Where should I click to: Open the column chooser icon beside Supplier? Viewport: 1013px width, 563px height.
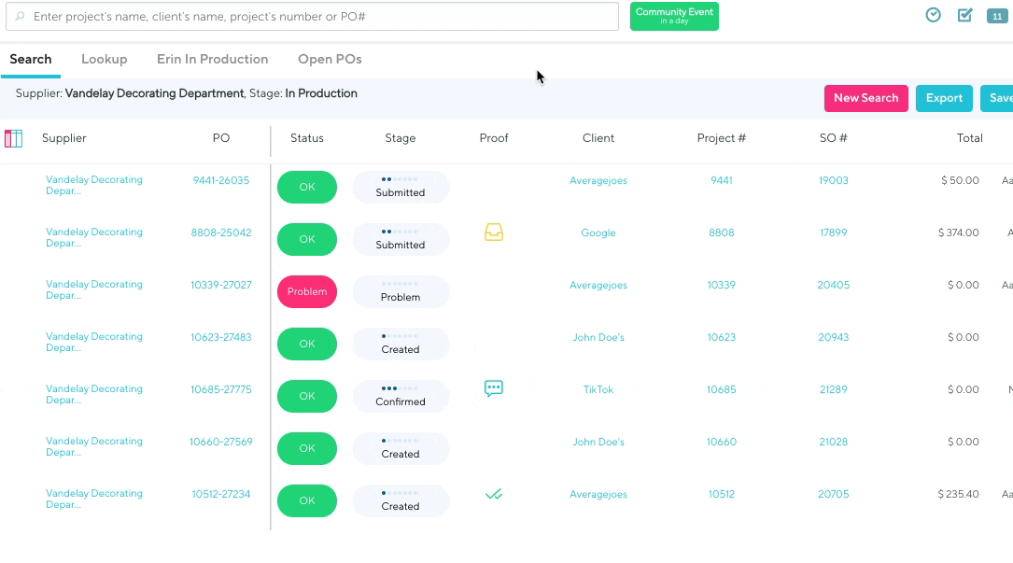click(14, 138)
